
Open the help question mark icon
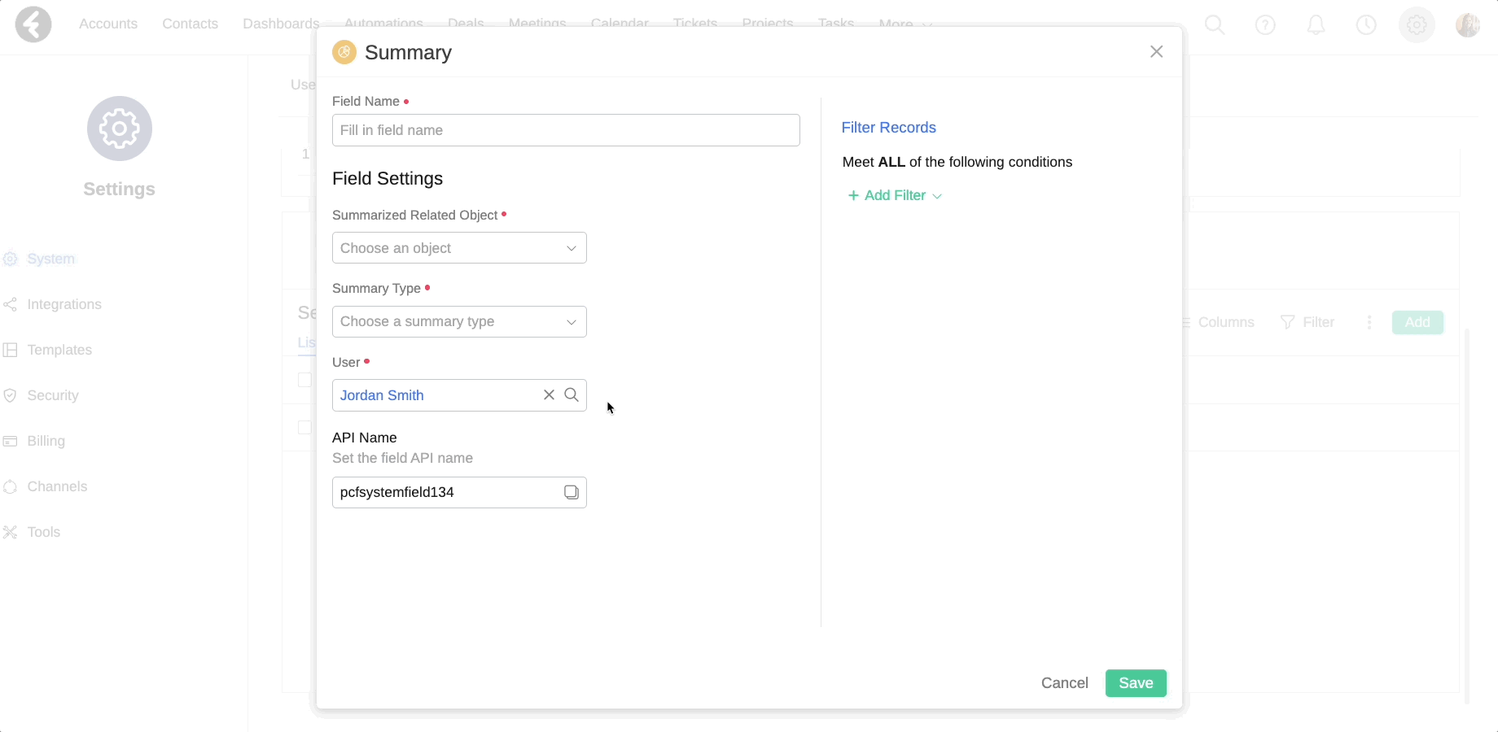pyautogui.click(x=1265, y=25)
